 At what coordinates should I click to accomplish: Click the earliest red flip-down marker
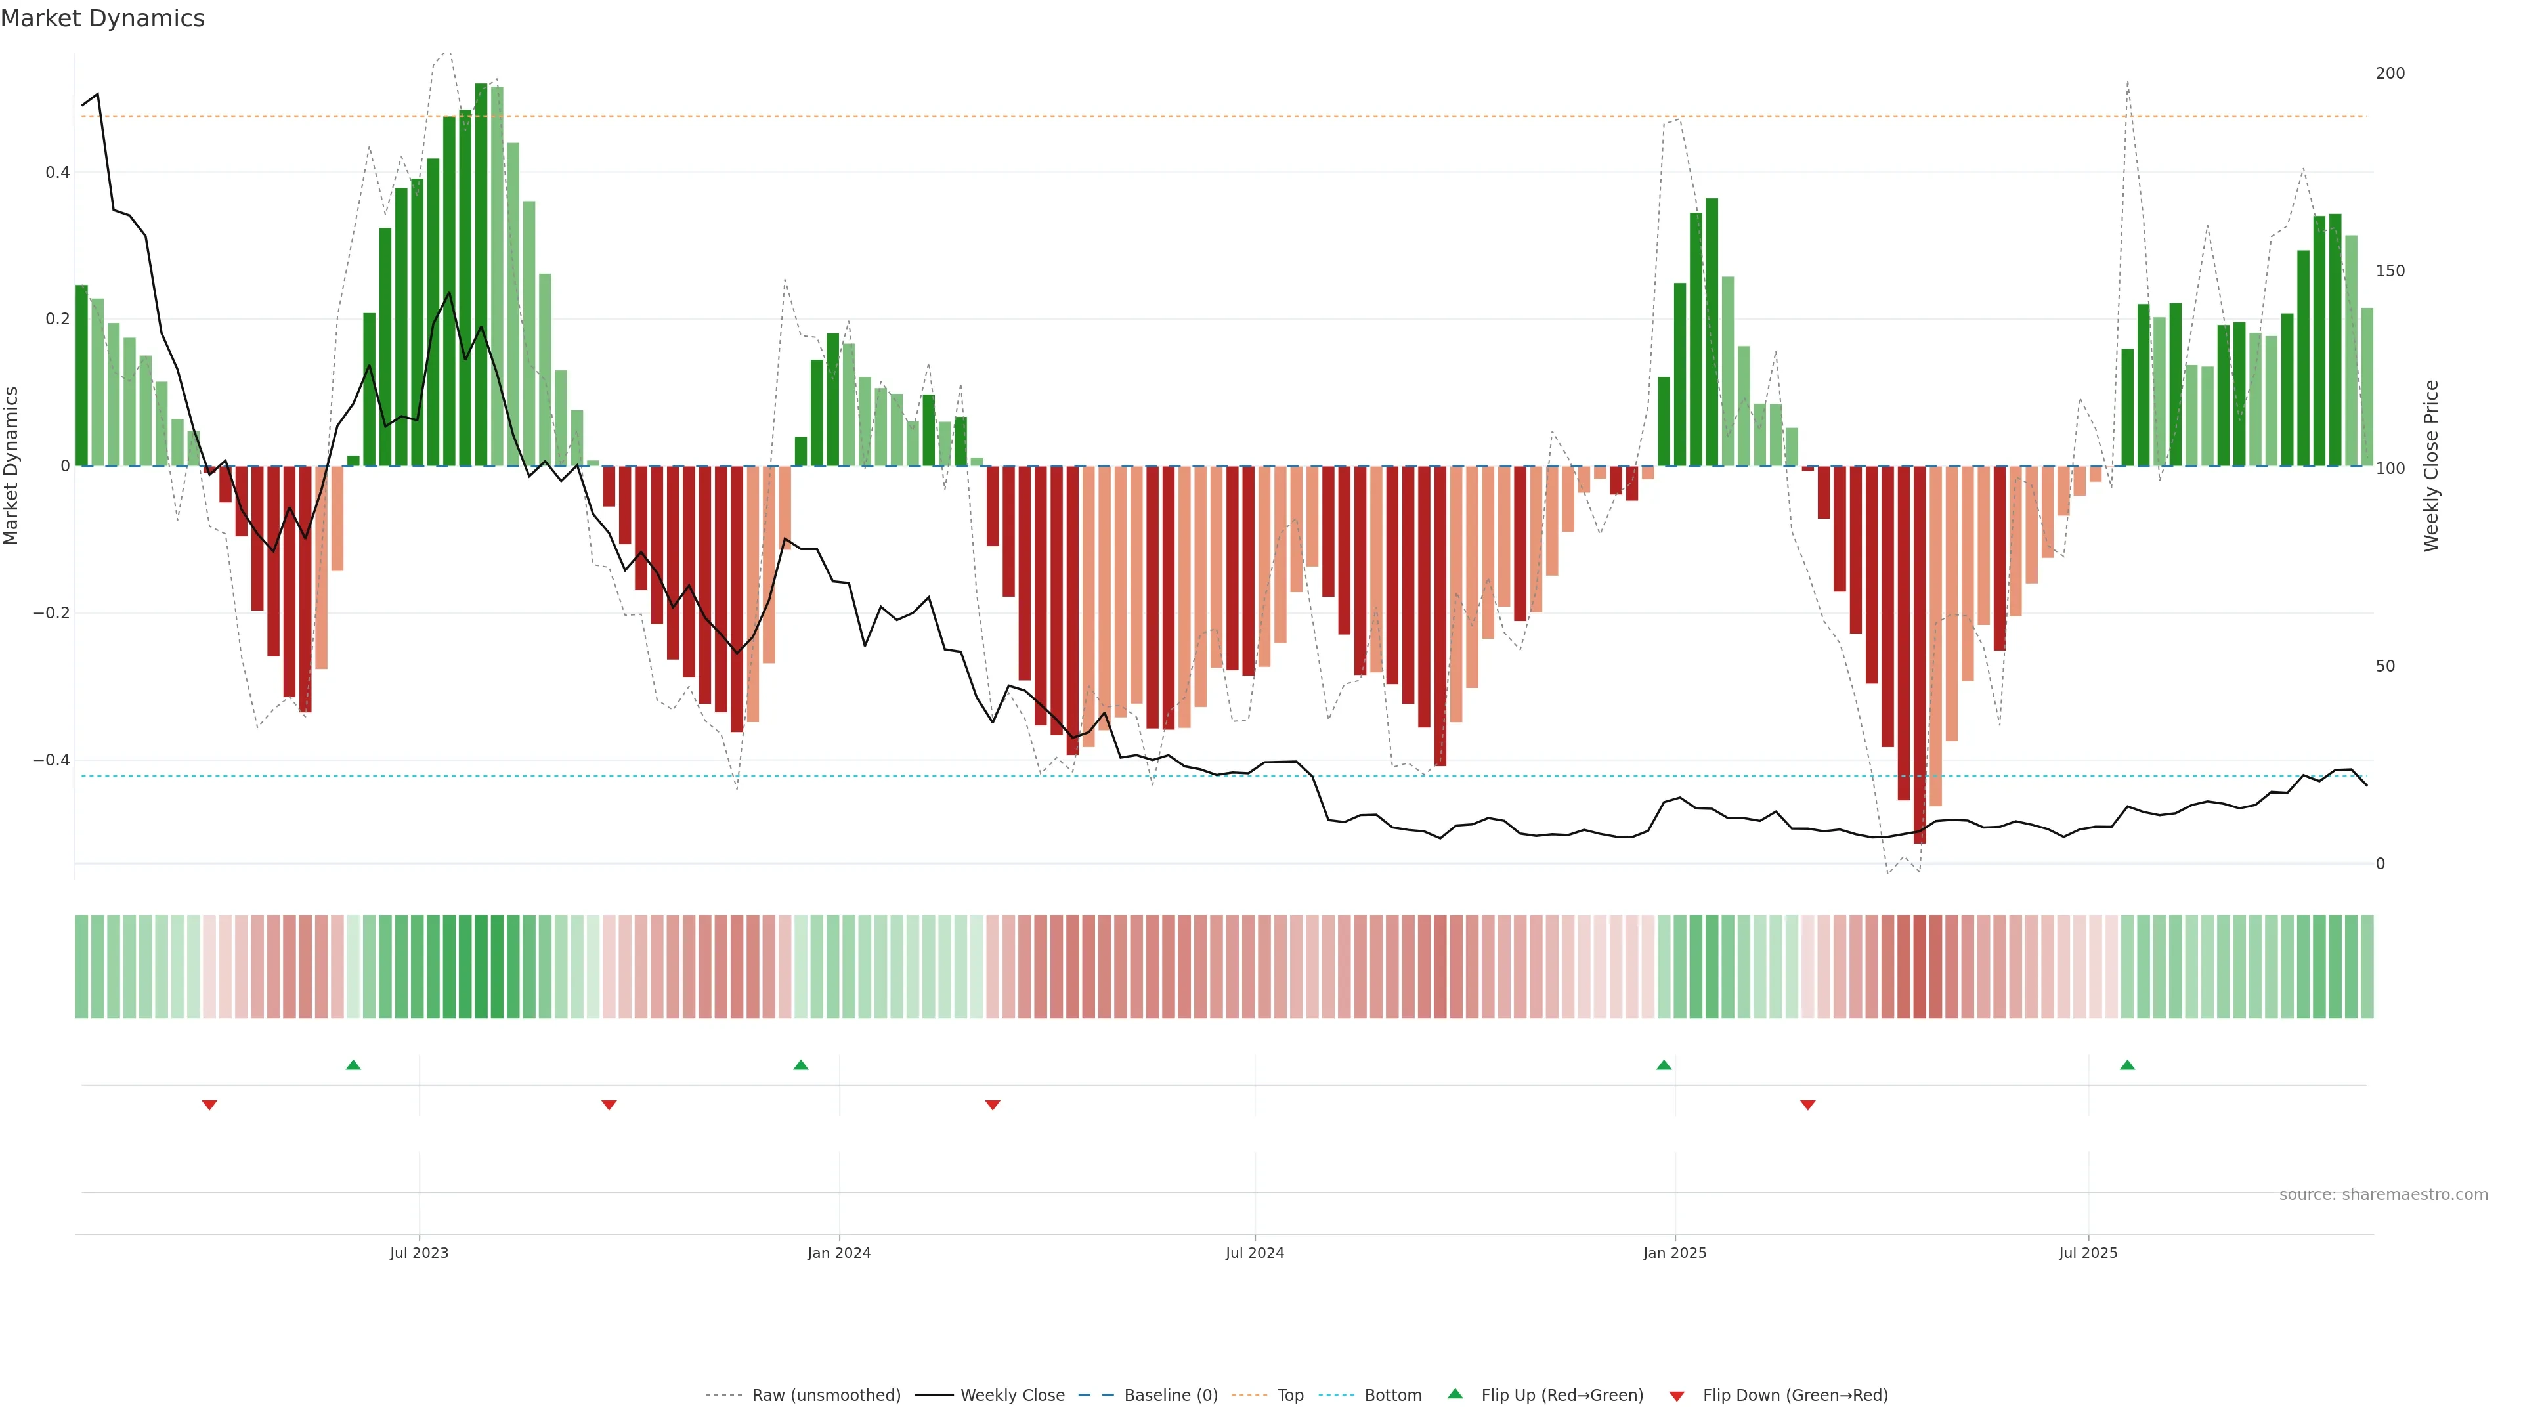pos(209,1105)
